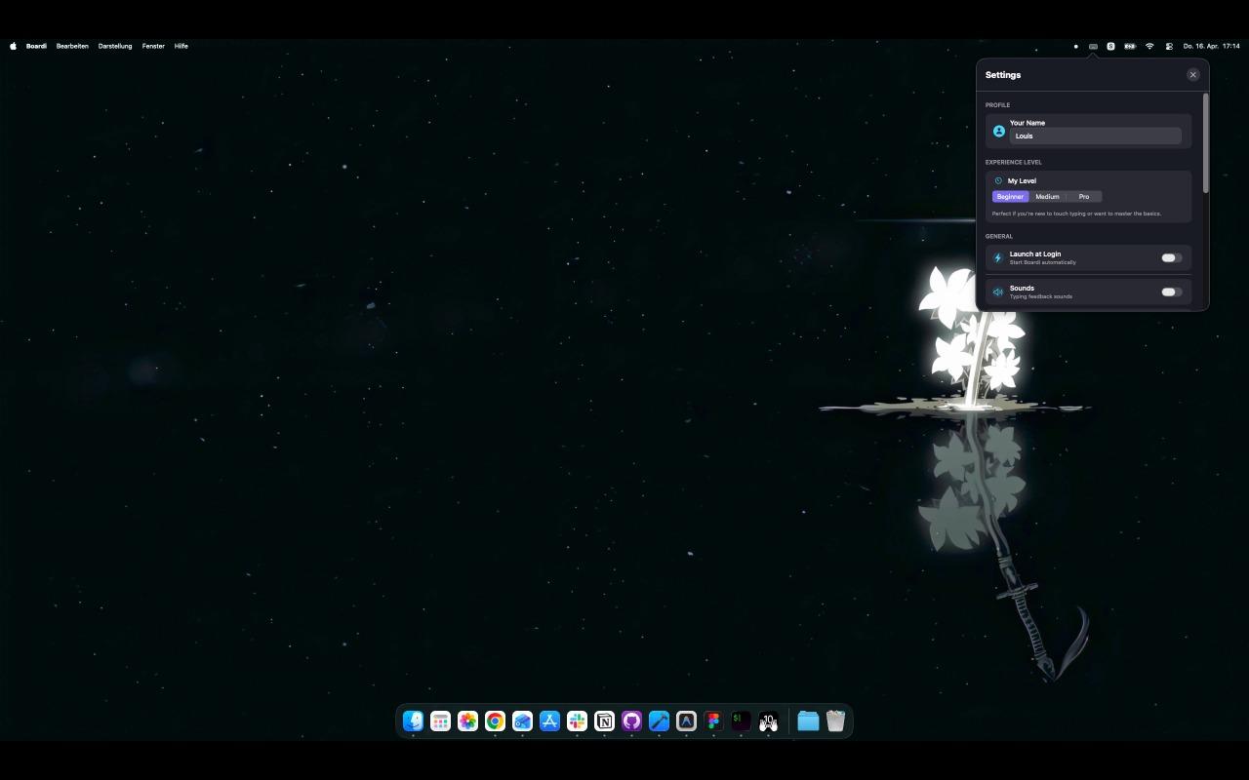Click the profile avatar icon beside Your Name
Image resolution: width=1249 pixels, height=780 pixels.
click(999, 131)
